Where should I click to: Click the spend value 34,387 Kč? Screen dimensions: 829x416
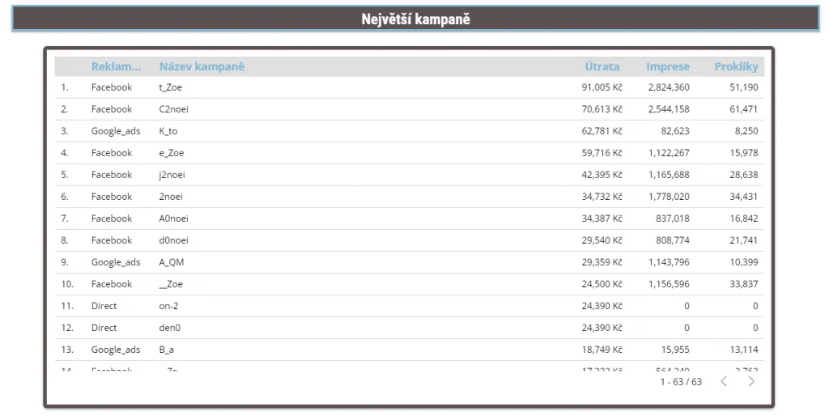click(602, 219)
